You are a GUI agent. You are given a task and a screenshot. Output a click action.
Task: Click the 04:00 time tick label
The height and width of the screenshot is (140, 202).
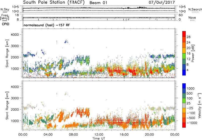48,135
